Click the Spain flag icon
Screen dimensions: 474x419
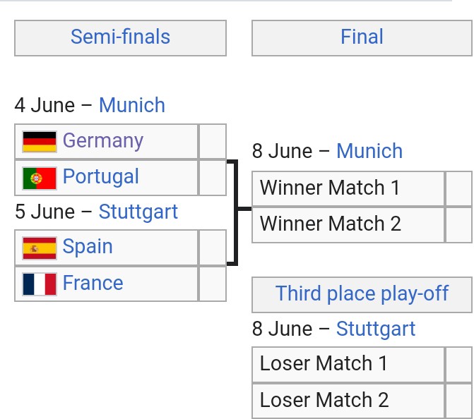click(40, 248)
